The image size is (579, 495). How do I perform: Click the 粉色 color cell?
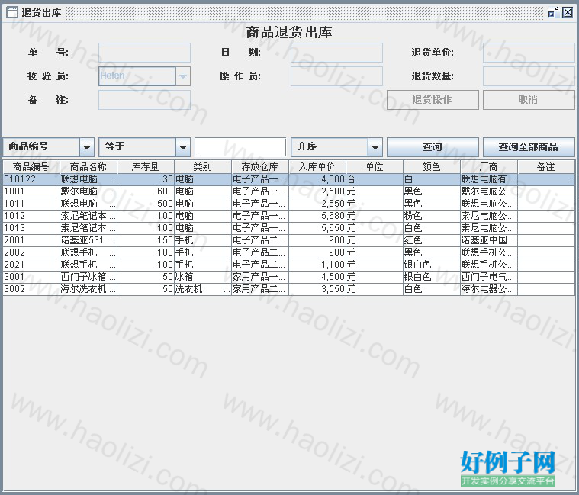432,216
